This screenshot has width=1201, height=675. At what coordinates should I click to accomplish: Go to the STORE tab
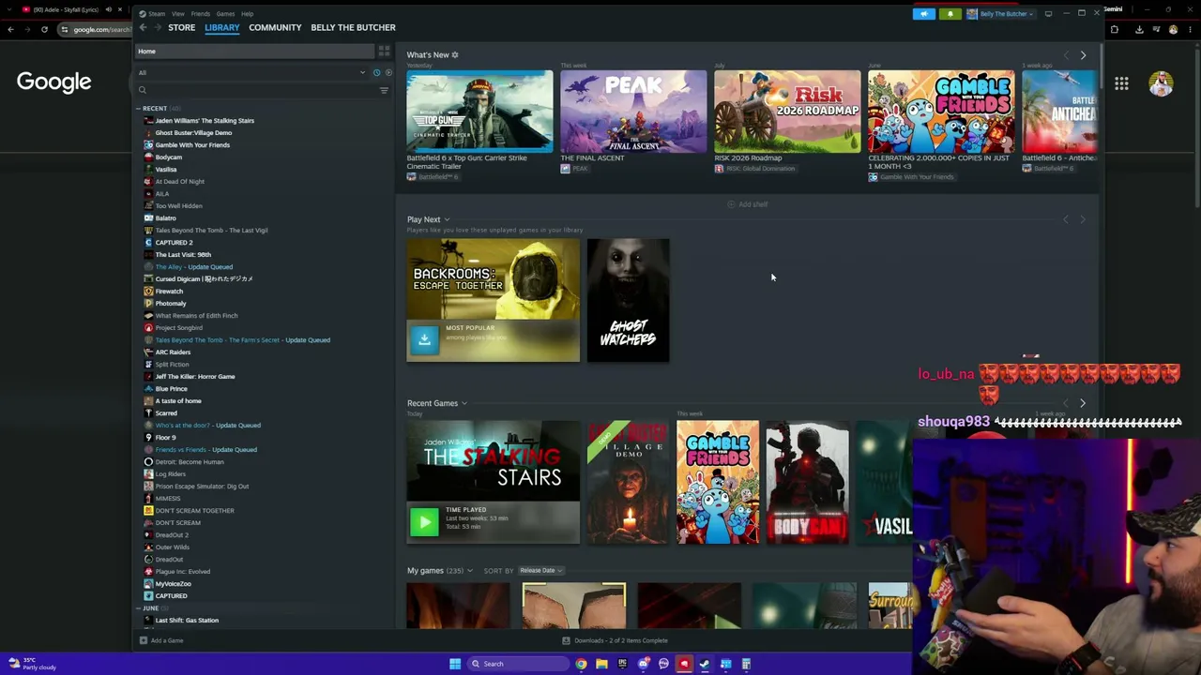(x=182, y=27)
